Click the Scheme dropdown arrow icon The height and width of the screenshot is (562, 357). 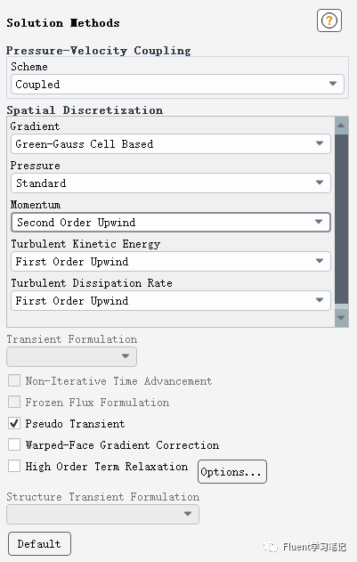coord(333,84)
